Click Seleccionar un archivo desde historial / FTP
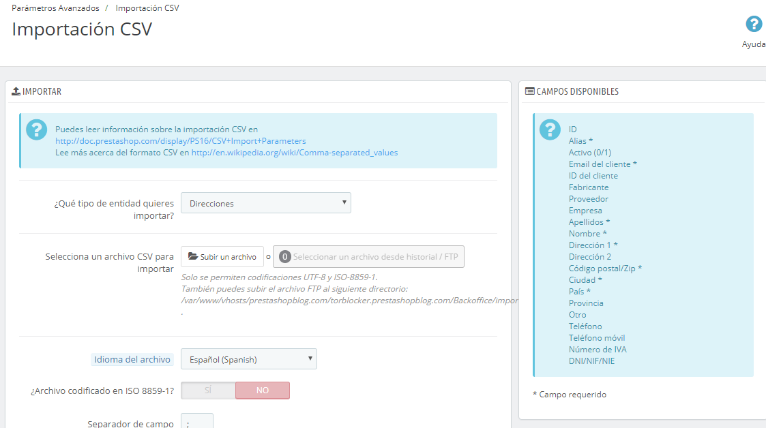This screenshot has height=428, width=766. (x=368, y=257)
